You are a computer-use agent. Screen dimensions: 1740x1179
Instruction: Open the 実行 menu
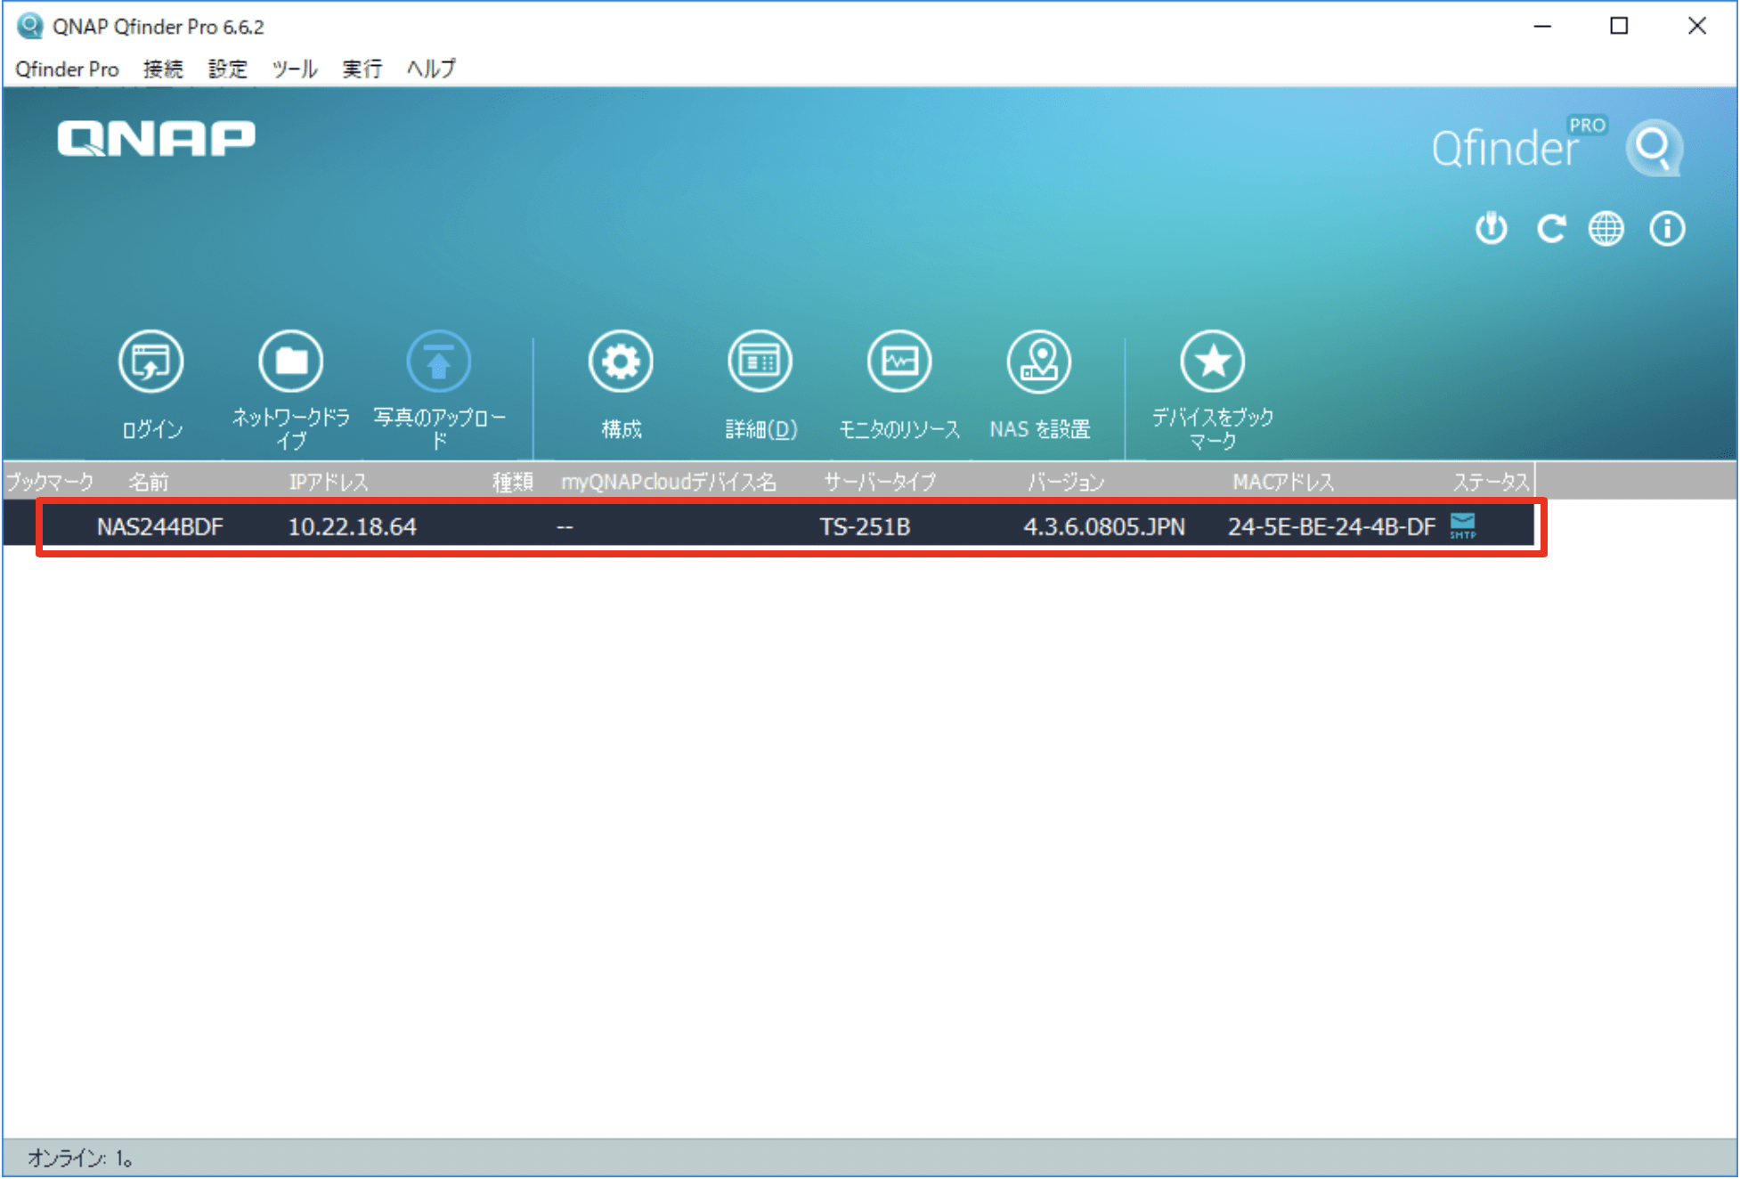tap(362, 69)
